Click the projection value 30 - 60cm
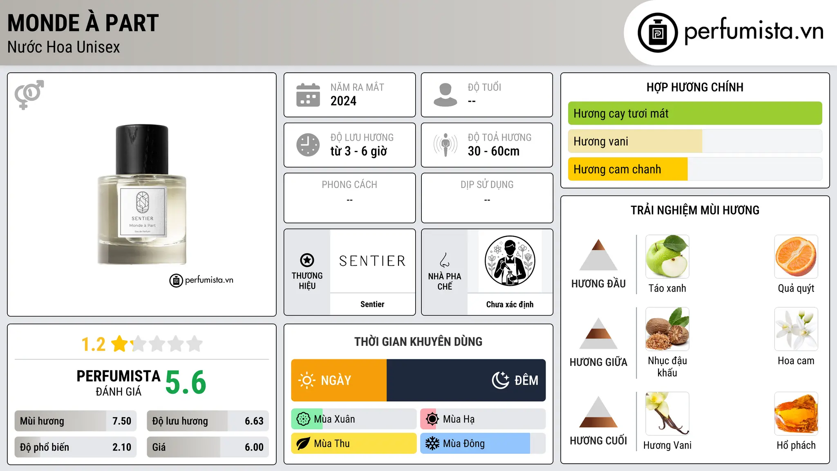The height and width of the screenshot is (471, 837). tap(494, 151)
